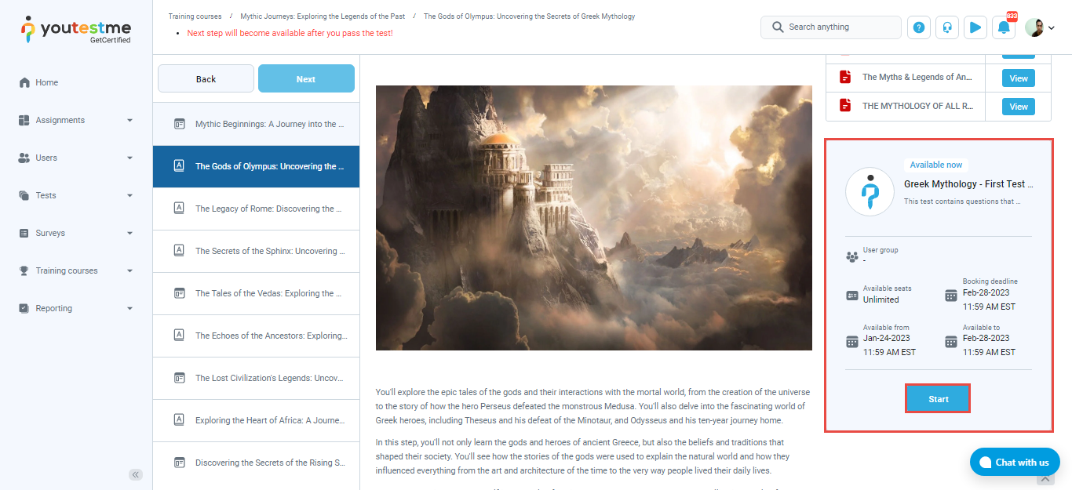Click the step icon beside The Tales of the Vedas

click(x=179, y=293)
